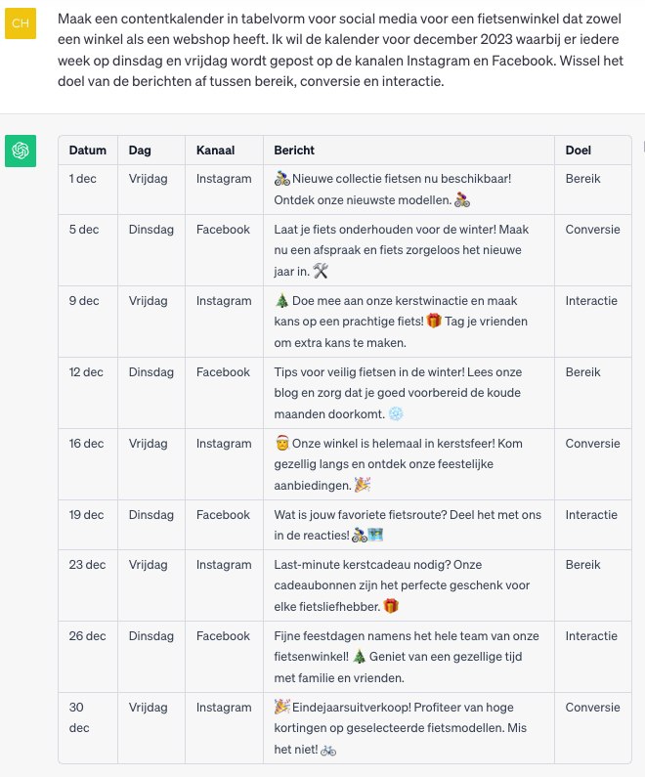Viewport: 645px width, 777px height.
Task: Click the green ChatGPT logo avatar
Action: tap(21, 151)
